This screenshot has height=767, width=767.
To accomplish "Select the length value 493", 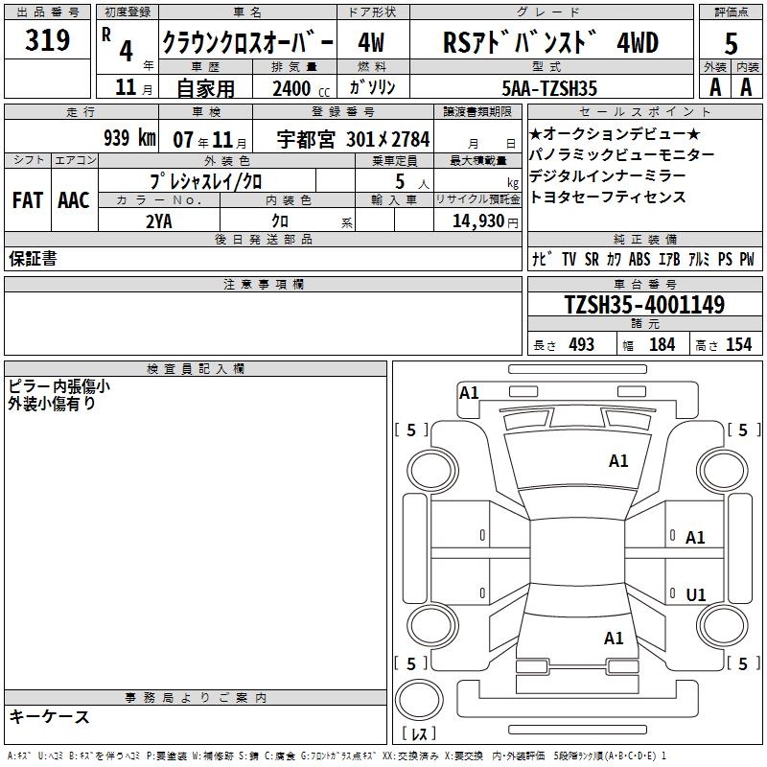I will point(581,344).
